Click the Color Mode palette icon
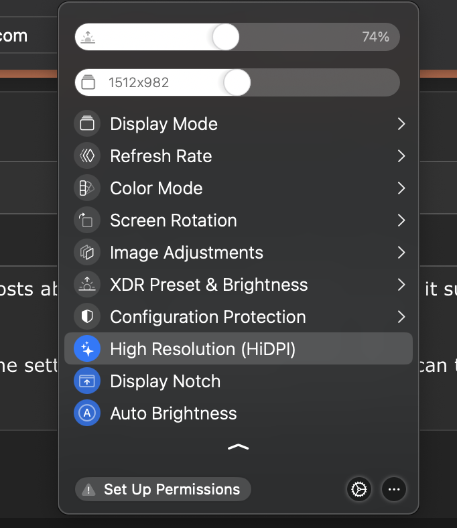The width and height of the screenshot is (457, 528). point(87,188)
